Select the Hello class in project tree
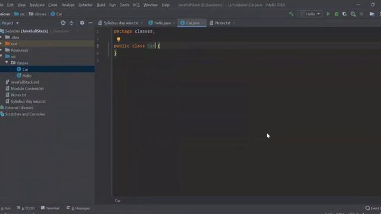 tap(27, 75)
